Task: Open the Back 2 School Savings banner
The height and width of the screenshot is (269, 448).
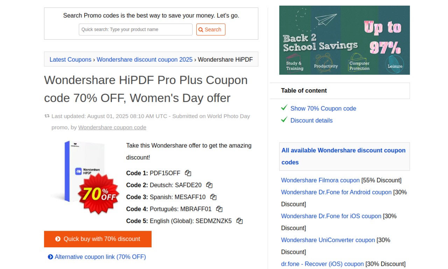Action: click(x=344, y=40)
